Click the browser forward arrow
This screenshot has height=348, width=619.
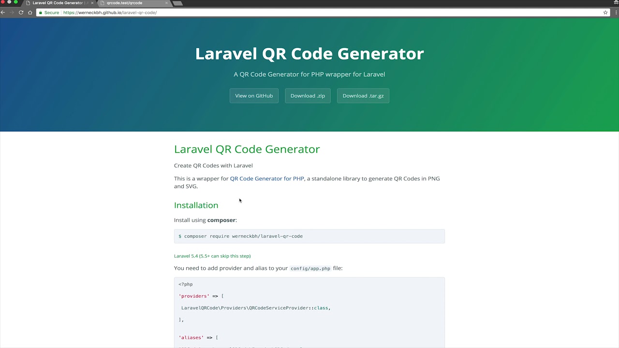pos(12,13)
